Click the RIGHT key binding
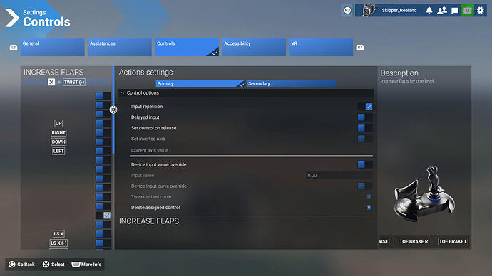Screen dimensions: 492x276 [58, 132]
